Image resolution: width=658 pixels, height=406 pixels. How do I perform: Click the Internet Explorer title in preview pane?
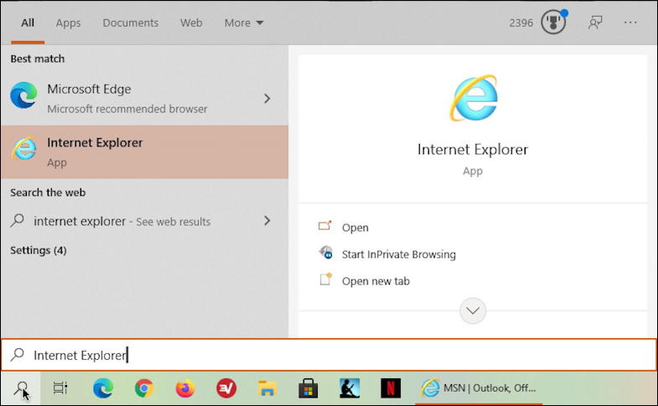pyautogui.click(x=473, y=150)
